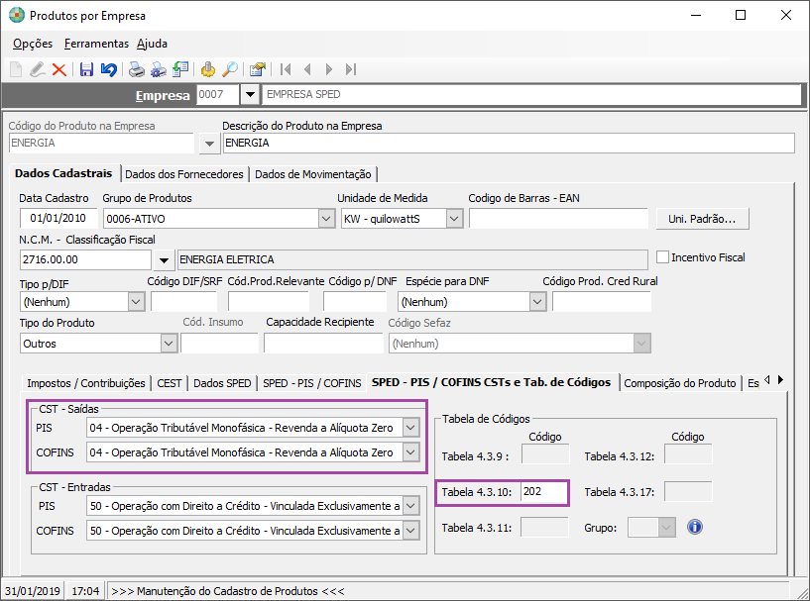Click the blue info icon beside Grupo
Image resolution: width=810 pixels, height=601 pixels.
[x=694, y=527]
